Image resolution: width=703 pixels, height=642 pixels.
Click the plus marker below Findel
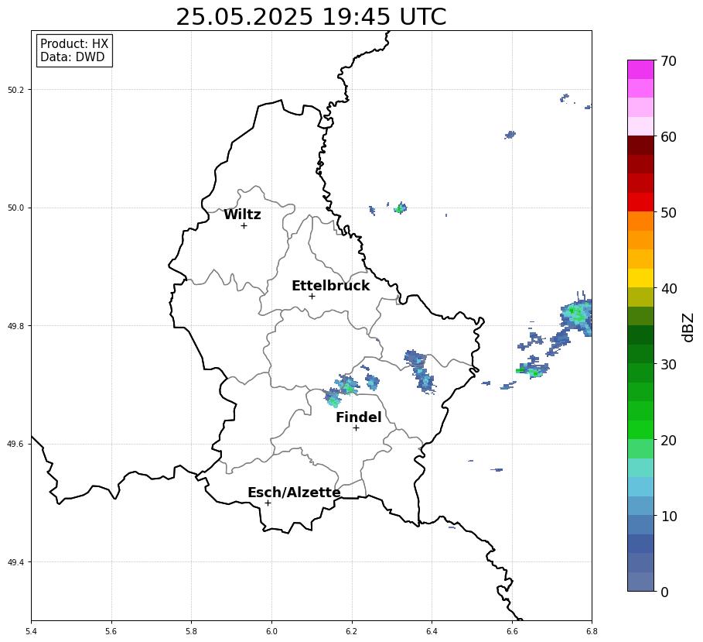pyautogui.click(x=356, y=427)
